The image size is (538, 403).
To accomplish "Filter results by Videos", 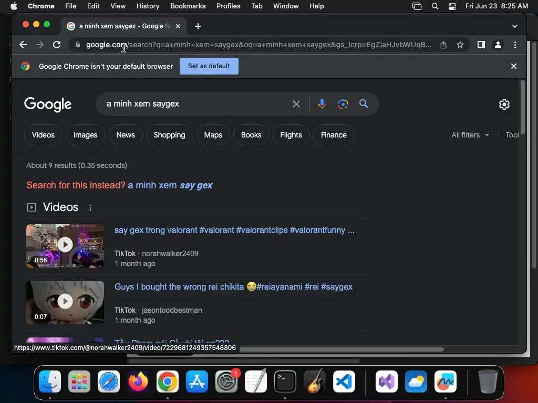I will tap(43, 135).
